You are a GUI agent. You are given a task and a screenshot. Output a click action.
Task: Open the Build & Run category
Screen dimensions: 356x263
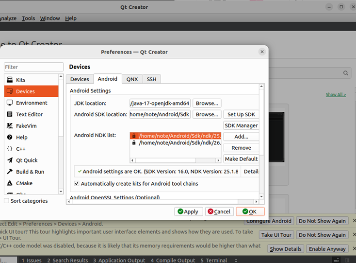click(32, 172)
